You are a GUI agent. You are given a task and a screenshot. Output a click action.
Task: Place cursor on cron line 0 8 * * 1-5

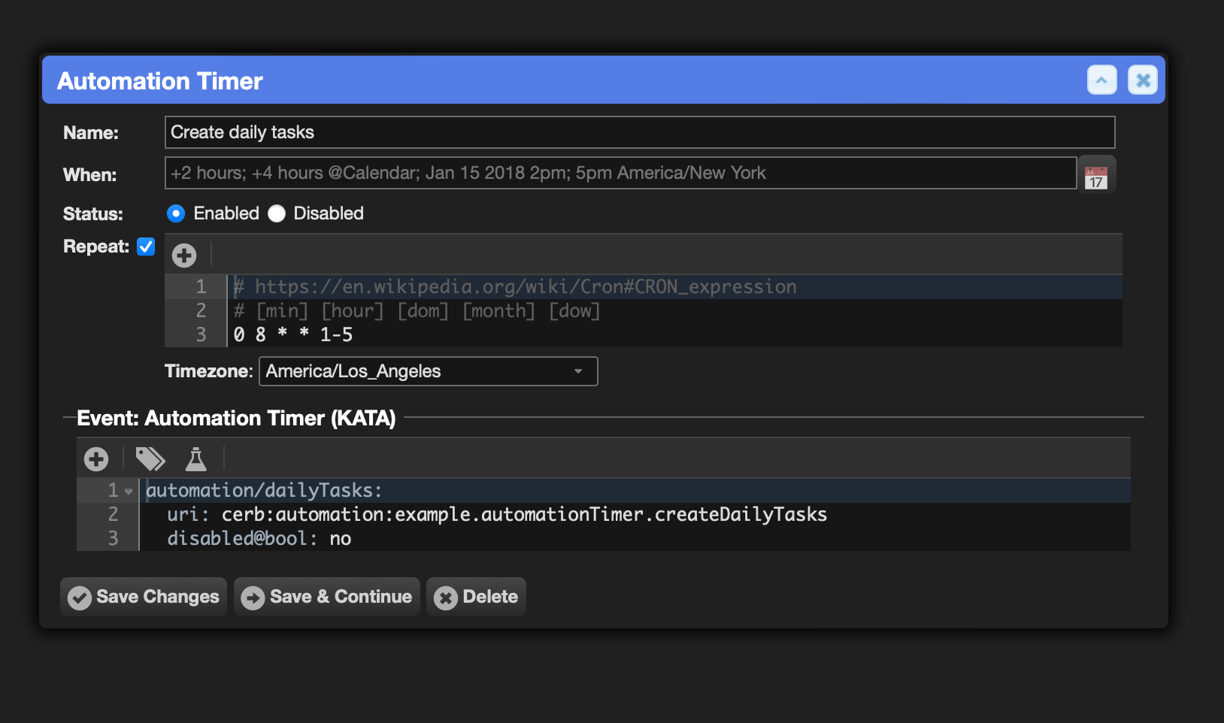(x=674, y=334)
